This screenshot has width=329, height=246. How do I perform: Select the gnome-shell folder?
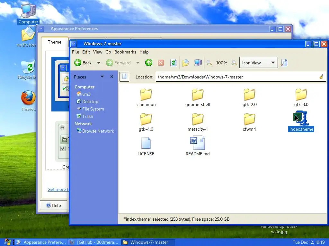(198, 98)
